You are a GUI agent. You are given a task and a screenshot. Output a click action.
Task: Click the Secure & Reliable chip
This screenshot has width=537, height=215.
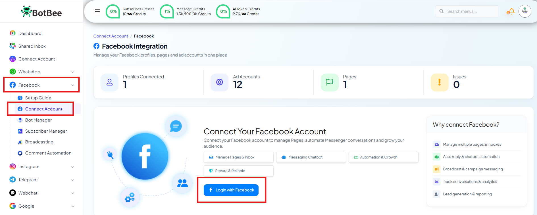click(x=239, y=171)
